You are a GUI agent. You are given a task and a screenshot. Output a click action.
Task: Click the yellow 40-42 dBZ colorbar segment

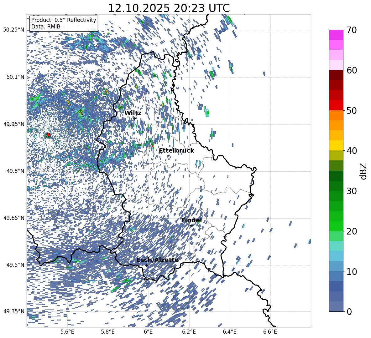[336, 145]
